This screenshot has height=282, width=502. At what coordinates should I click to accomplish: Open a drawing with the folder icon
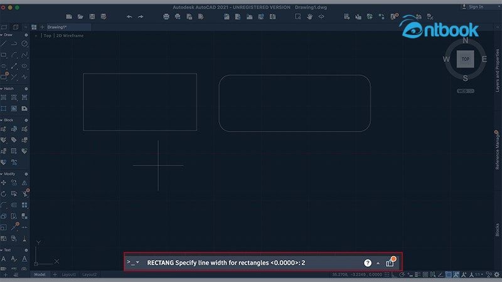[80, 17]
